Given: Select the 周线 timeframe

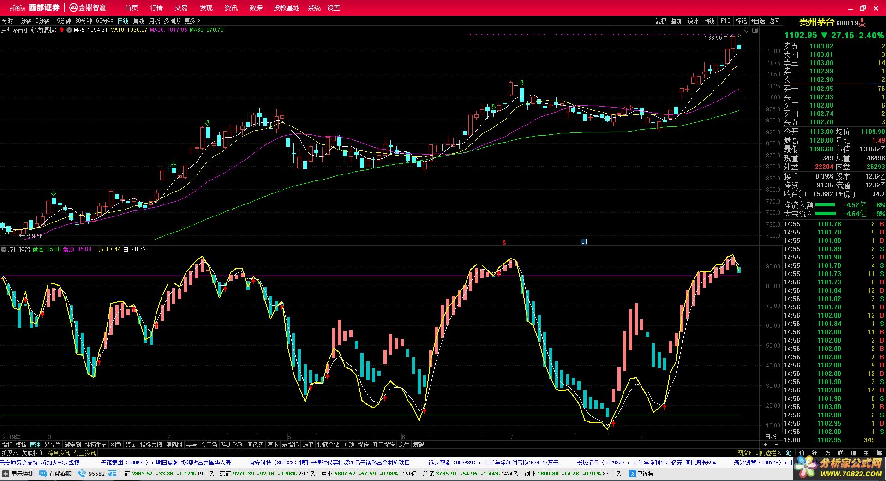Looking at the screenshot, I should tap(139, 21).
